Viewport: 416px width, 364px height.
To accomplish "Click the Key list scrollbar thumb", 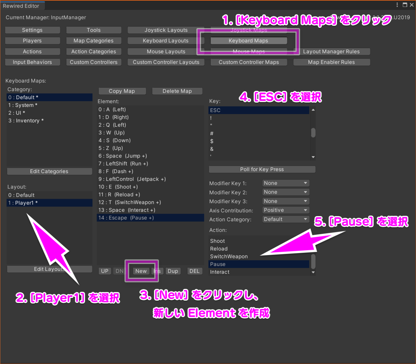I will coord(313,133).
